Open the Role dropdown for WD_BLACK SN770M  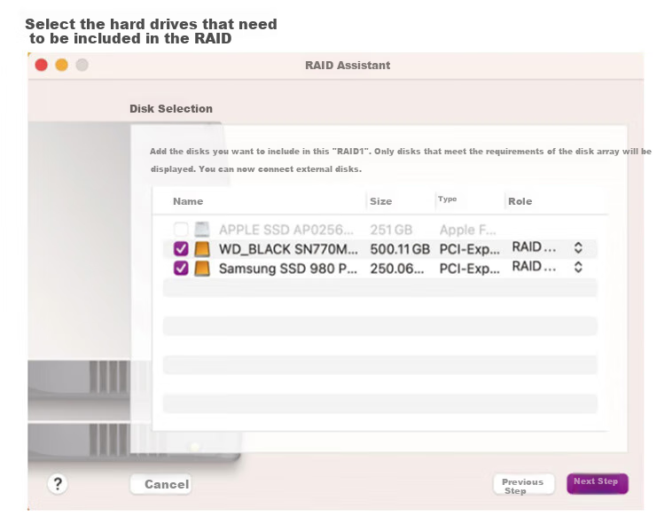click(x=578, y=247)
